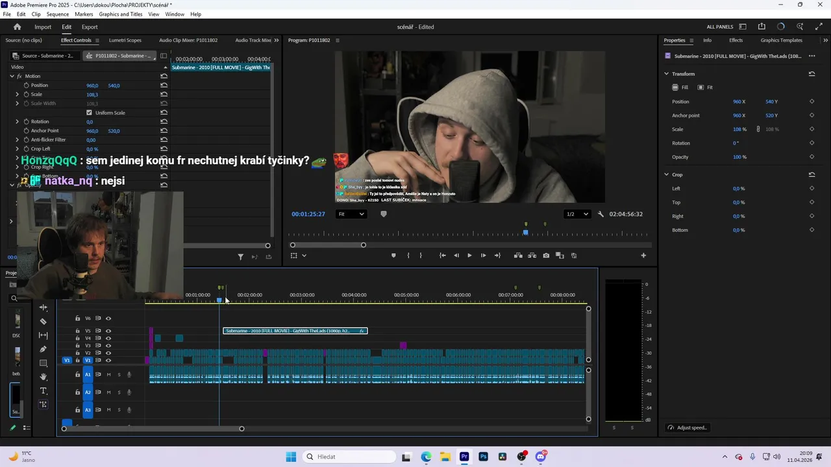Toggle sync lock on track A1

99,374
